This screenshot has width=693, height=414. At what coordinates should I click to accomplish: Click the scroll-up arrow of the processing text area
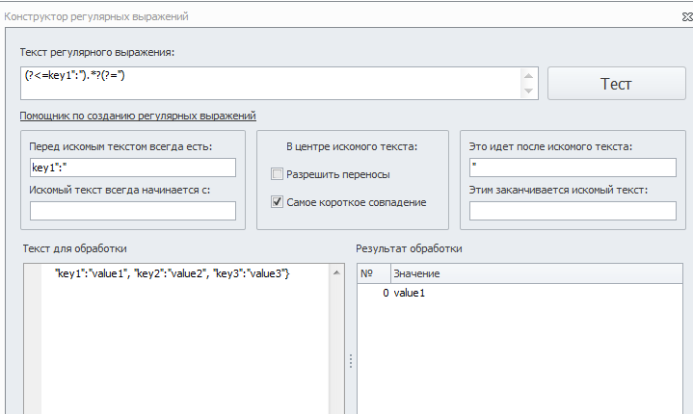point(336,272)
